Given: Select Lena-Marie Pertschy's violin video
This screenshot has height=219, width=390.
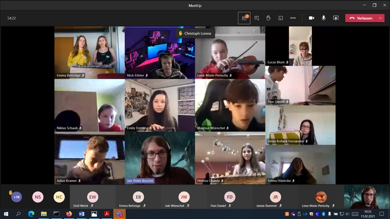Looking at the screenshot, I should pyautogui.click(x=230, y=53).
